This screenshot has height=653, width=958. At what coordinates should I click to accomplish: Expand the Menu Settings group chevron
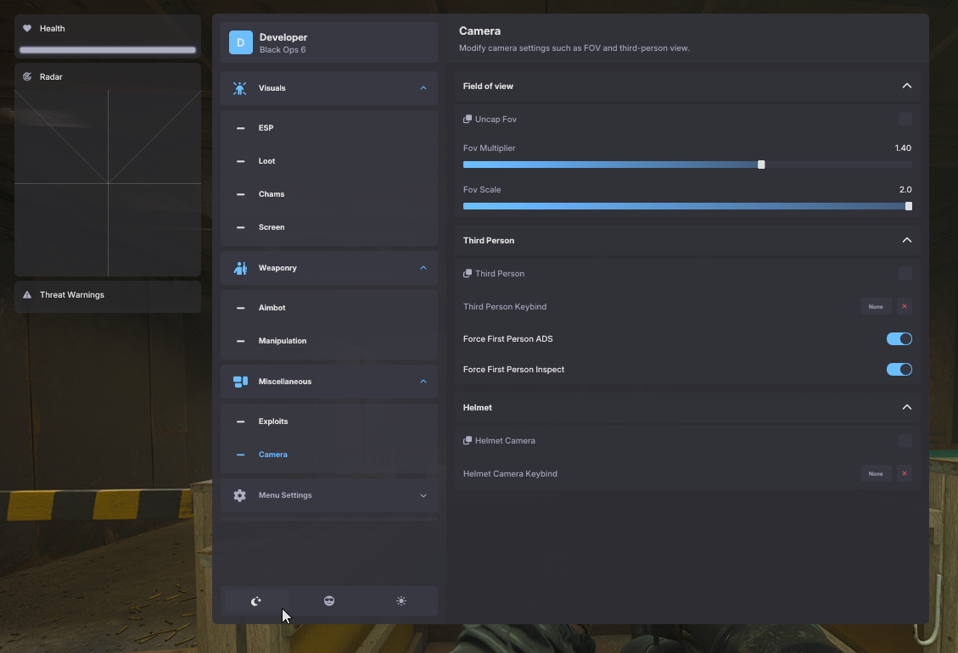pos(423,495)
